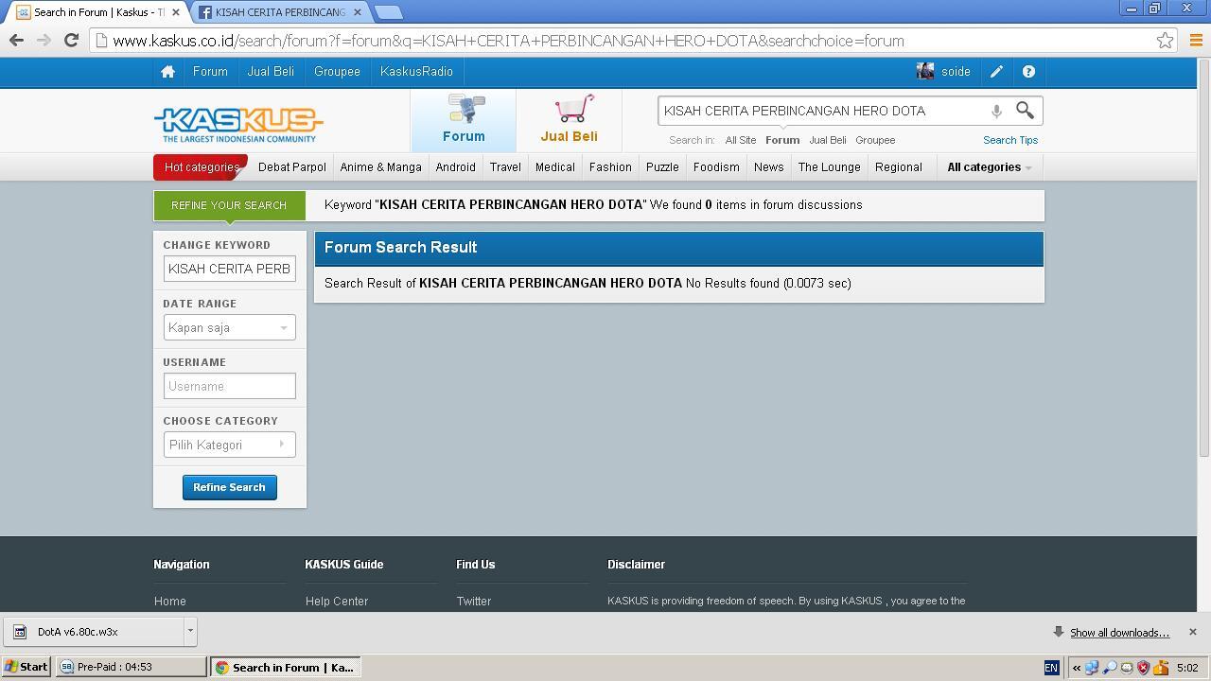This screenshot has height=681, width=1211.
Task: Open the Help Center footer link
Action: (337, 602)
